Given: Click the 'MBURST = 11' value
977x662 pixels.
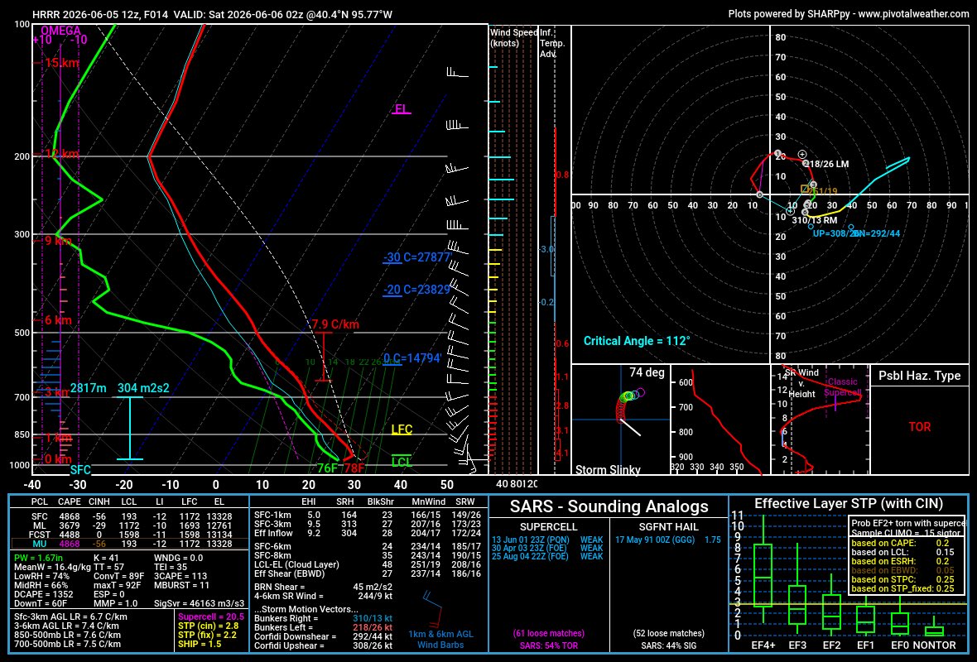Looking at the screenshot, I should (181, 585).
